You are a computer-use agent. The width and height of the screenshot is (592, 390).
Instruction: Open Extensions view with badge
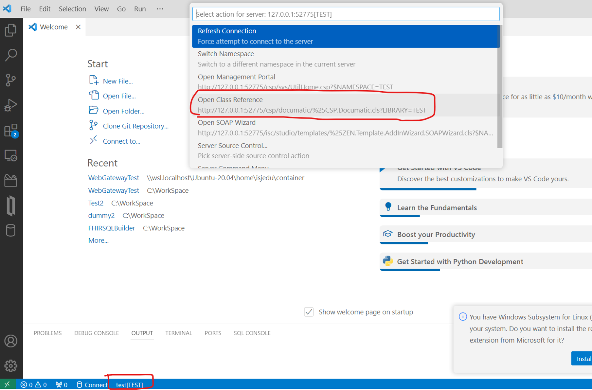pyautogui.click(x=11, y=130)
